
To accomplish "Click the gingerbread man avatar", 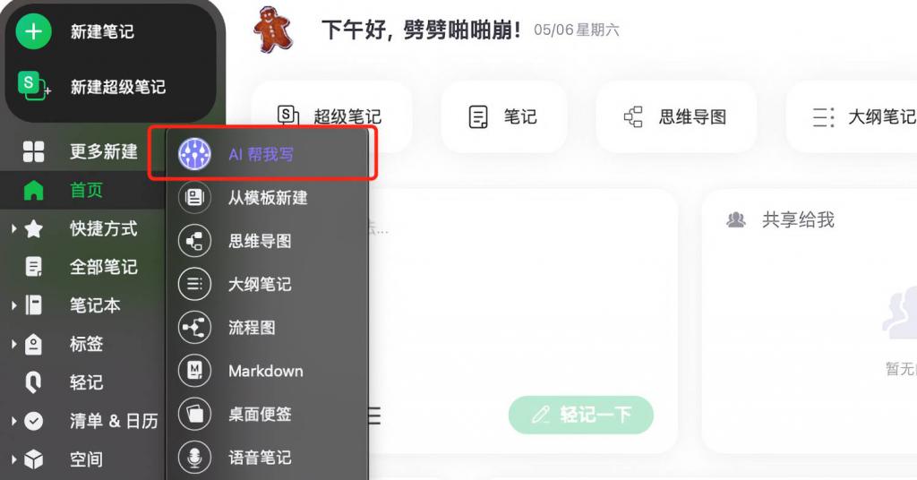I will tap(272, 30).
